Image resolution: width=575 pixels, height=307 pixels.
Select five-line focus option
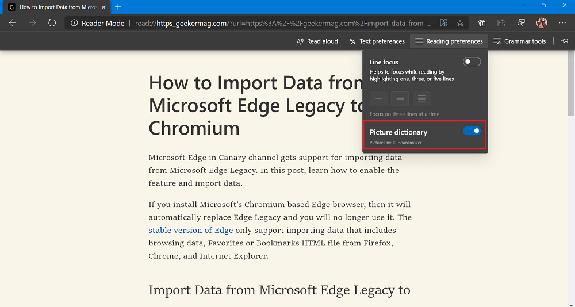pyautogui.click(x=421, y=98)
